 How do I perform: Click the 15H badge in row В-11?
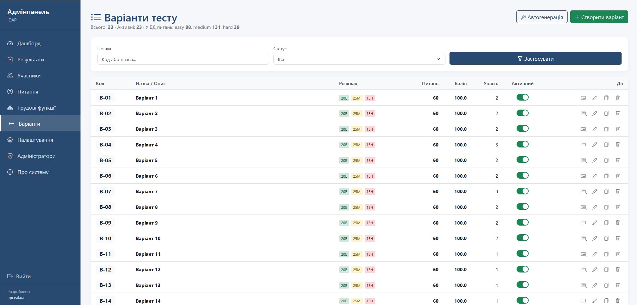(x=370, y=254)
